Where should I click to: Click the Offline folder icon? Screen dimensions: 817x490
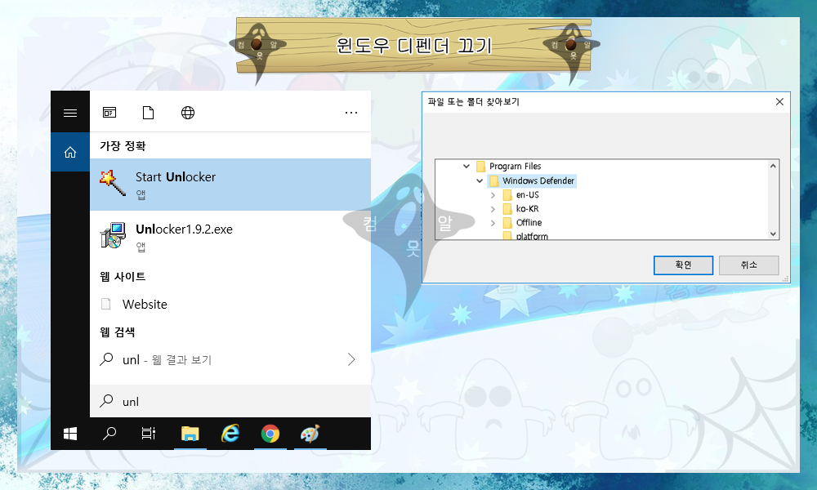pyautogui.click(x=507, y=223)
